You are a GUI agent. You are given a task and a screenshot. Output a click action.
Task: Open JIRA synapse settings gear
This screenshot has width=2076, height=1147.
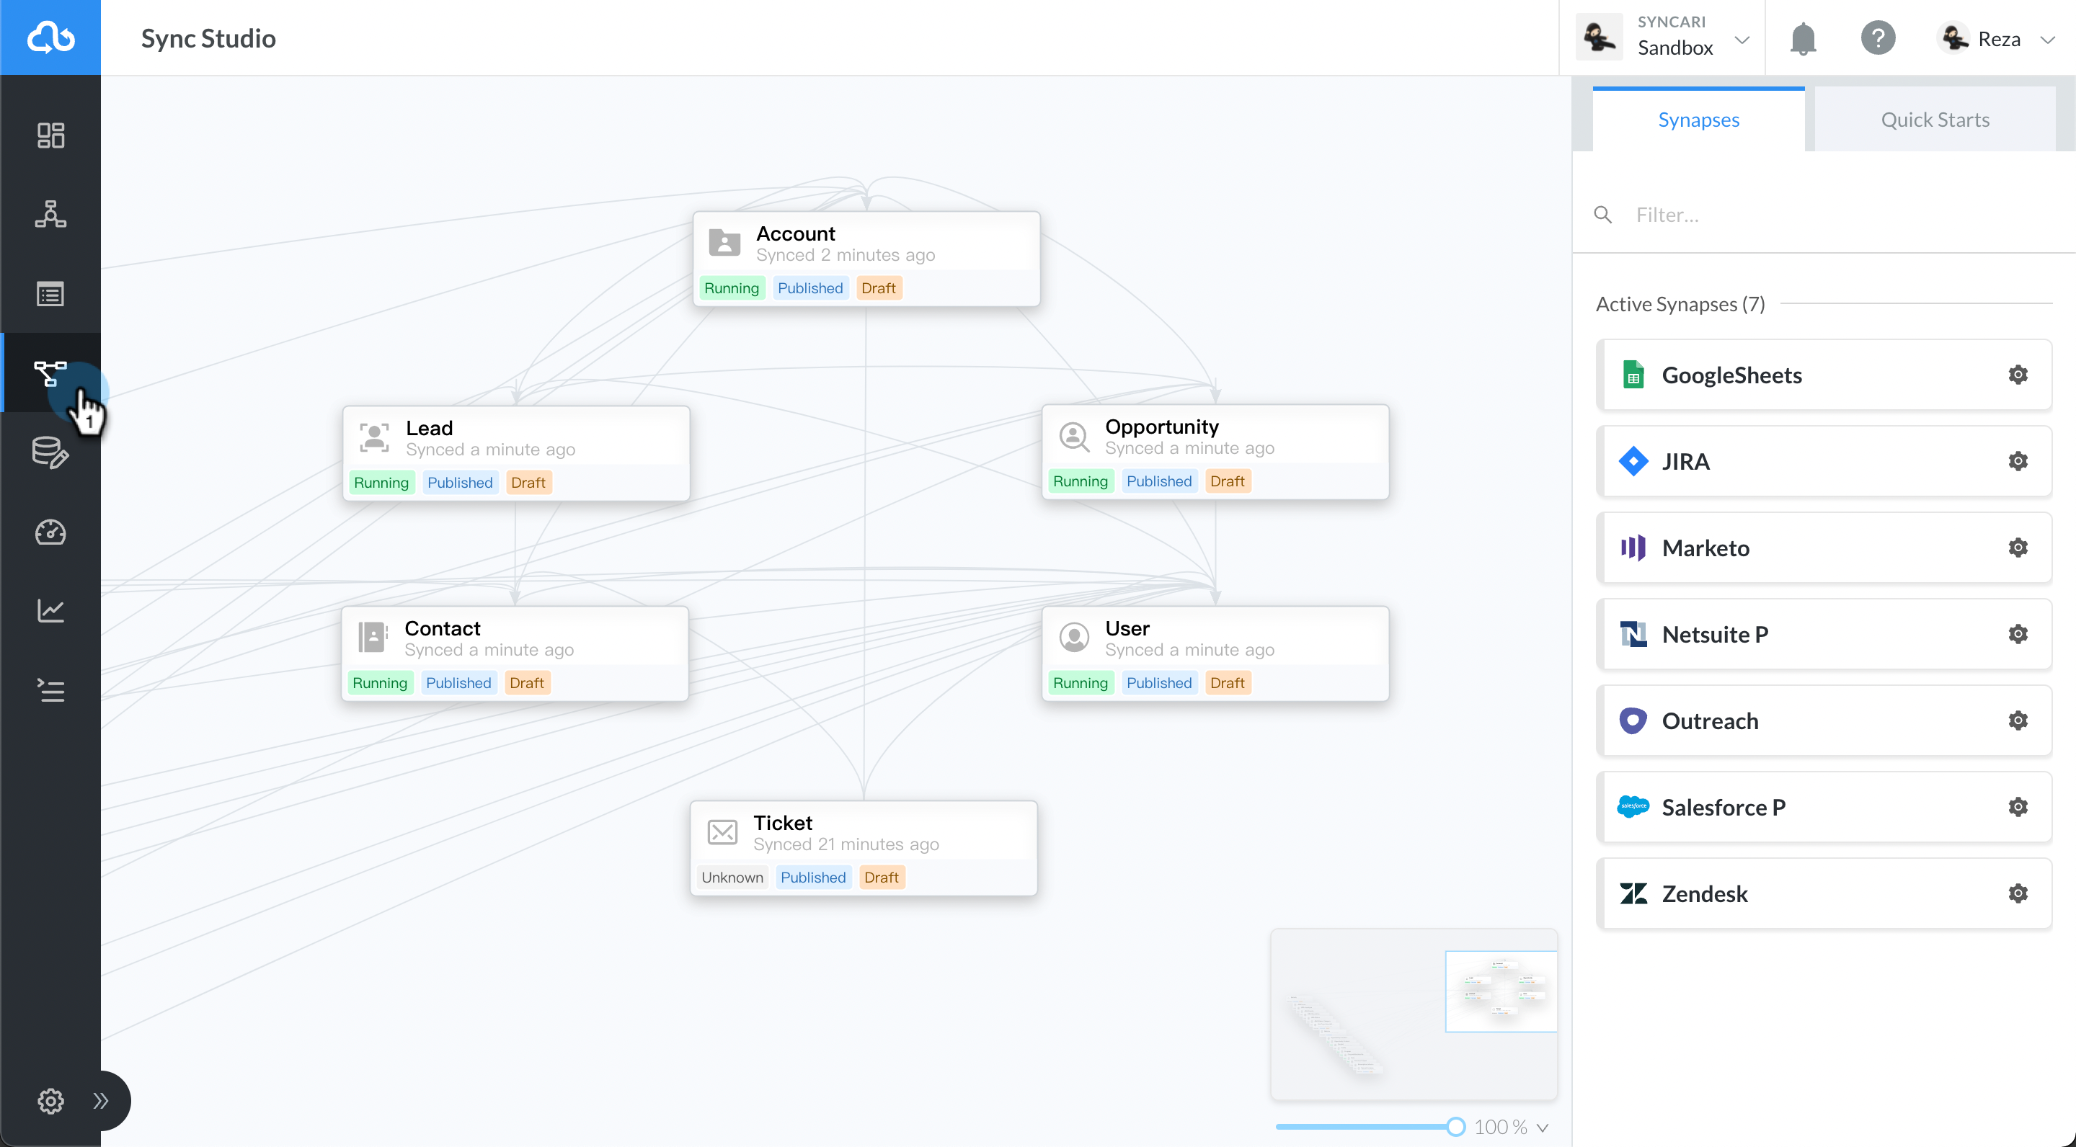2018,460
